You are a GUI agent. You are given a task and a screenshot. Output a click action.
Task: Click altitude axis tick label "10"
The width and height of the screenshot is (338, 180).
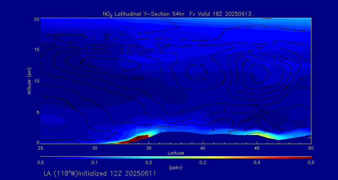click(36, 81)
